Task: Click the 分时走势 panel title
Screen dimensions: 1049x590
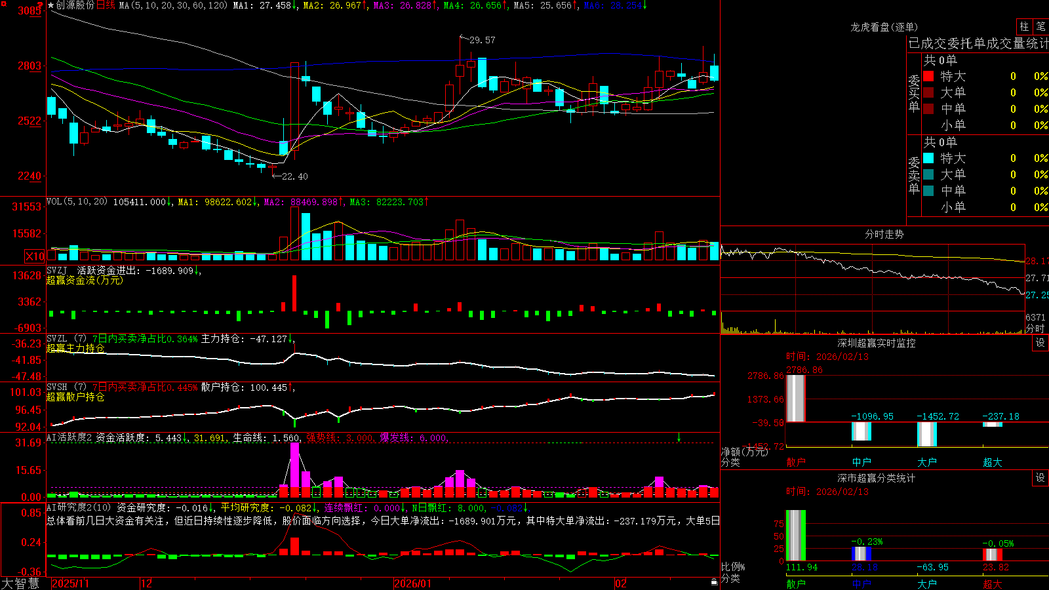Action: coord(884,234)
